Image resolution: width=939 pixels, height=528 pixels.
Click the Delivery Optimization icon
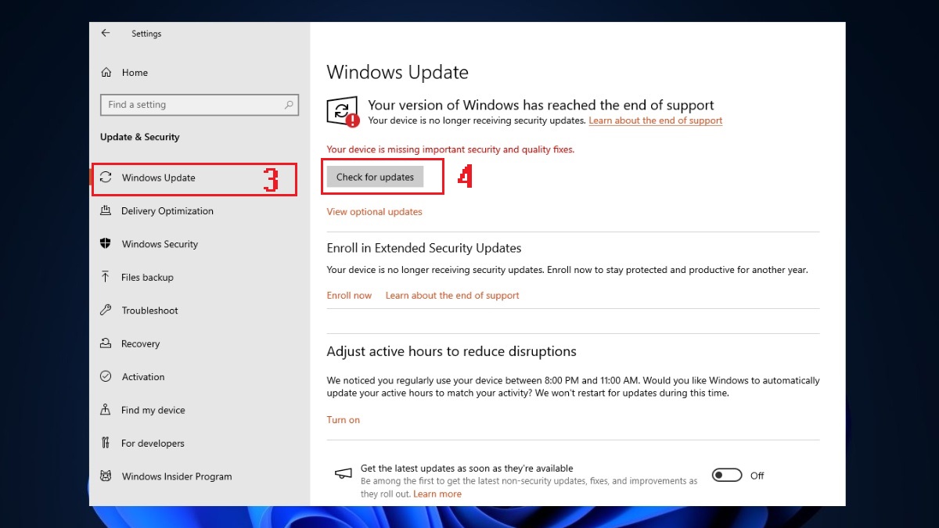106,211
